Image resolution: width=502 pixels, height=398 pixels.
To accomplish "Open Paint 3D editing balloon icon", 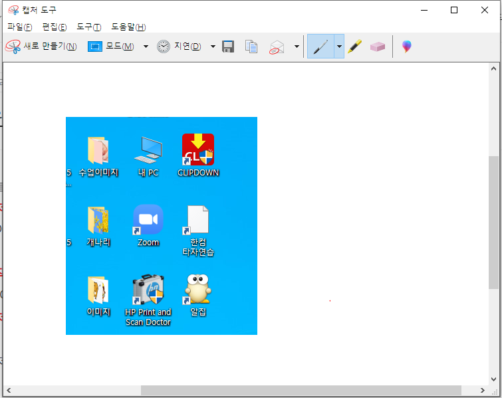I will click(x=407, y=47).
